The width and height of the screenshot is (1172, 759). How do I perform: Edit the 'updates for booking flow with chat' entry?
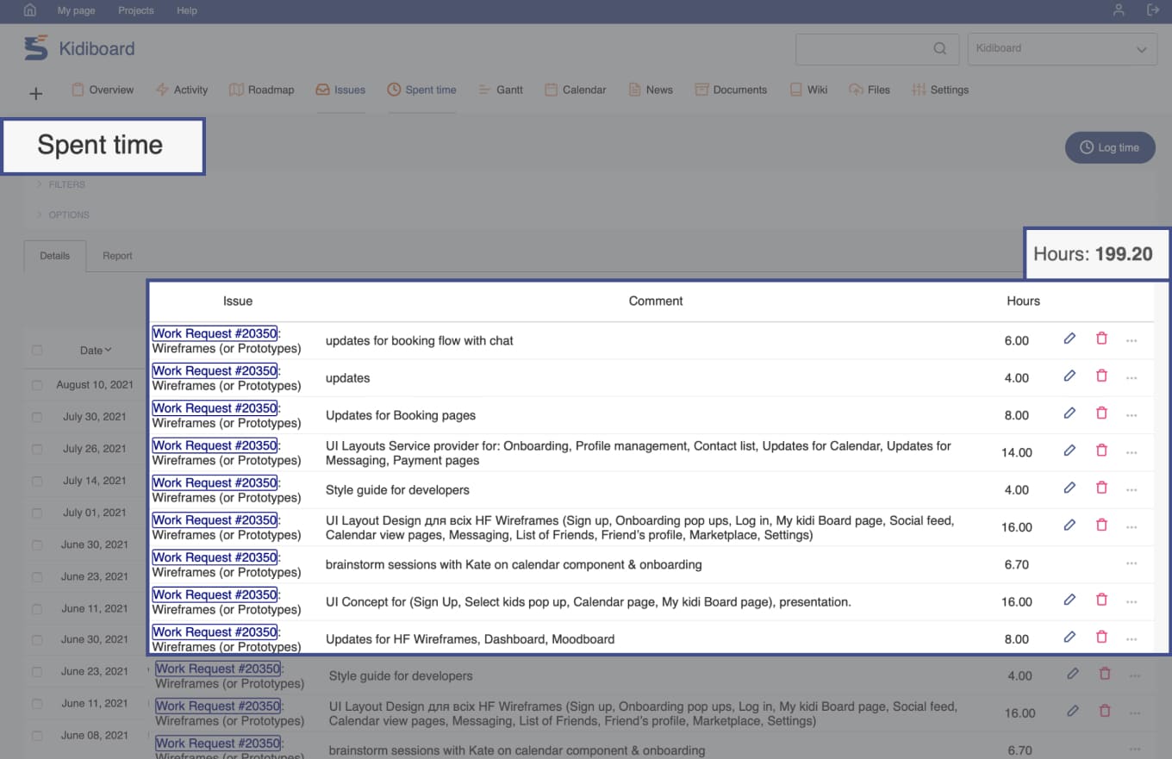1069,339
